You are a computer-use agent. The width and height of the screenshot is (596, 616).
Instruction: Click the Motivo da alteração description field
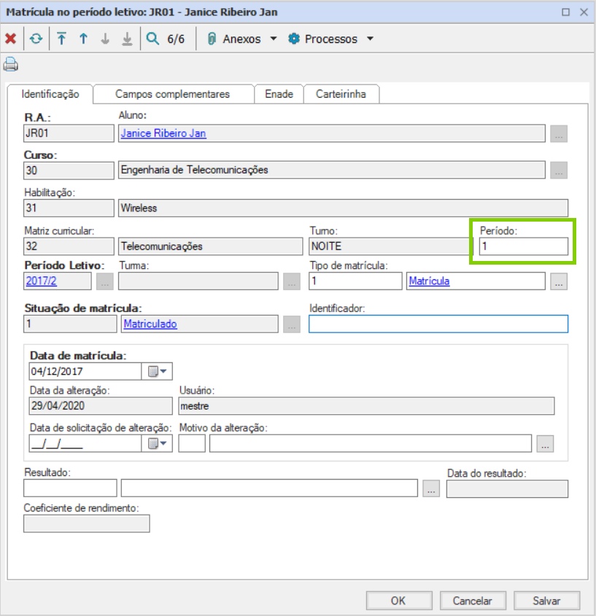(x=371, y=443)
